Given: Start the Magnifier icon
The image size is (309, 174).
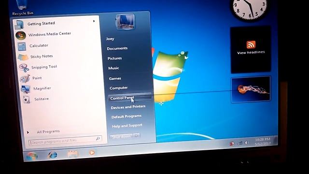Looking at the screenshot, I should [26, 89].
